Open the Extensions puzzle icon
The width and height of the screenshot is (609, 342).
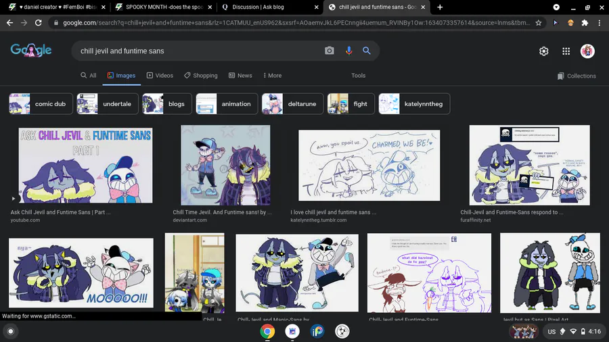[x=585, y=23]
